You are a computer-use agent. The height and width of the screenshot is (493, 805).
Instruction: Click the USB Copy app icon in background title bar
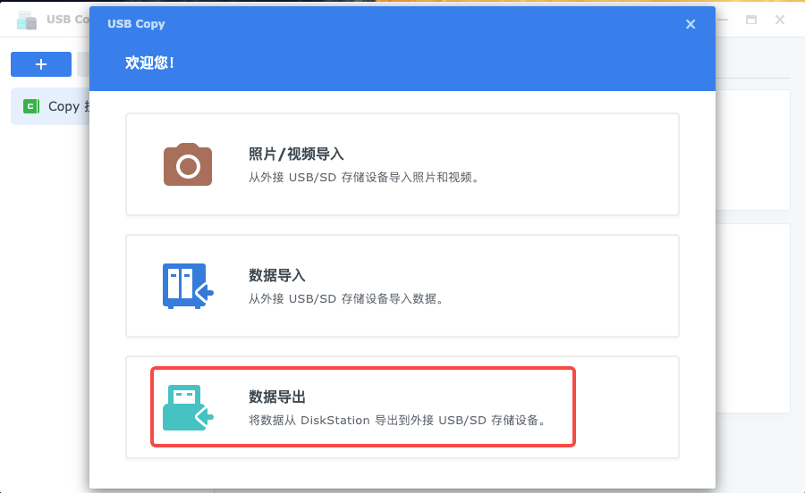(x=27, y=20)
